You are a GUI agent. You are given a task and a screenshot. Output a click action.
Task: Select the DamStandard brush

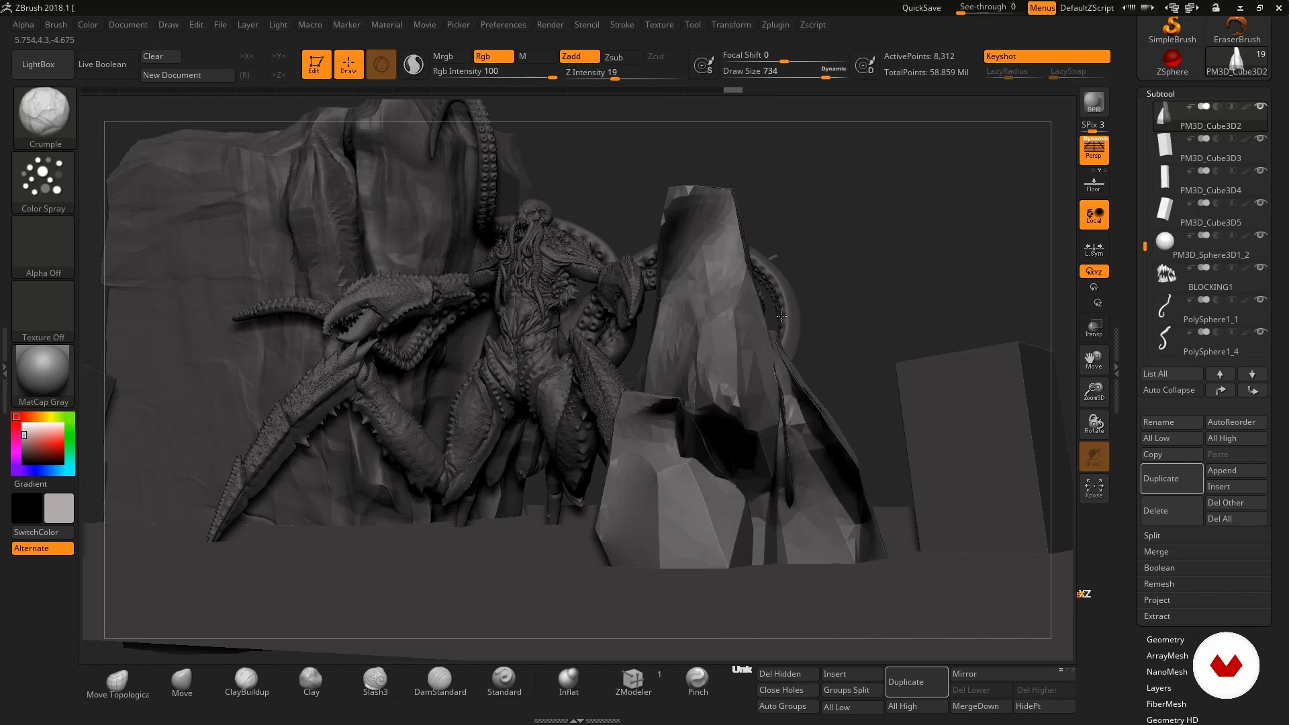tap(440, 681)
